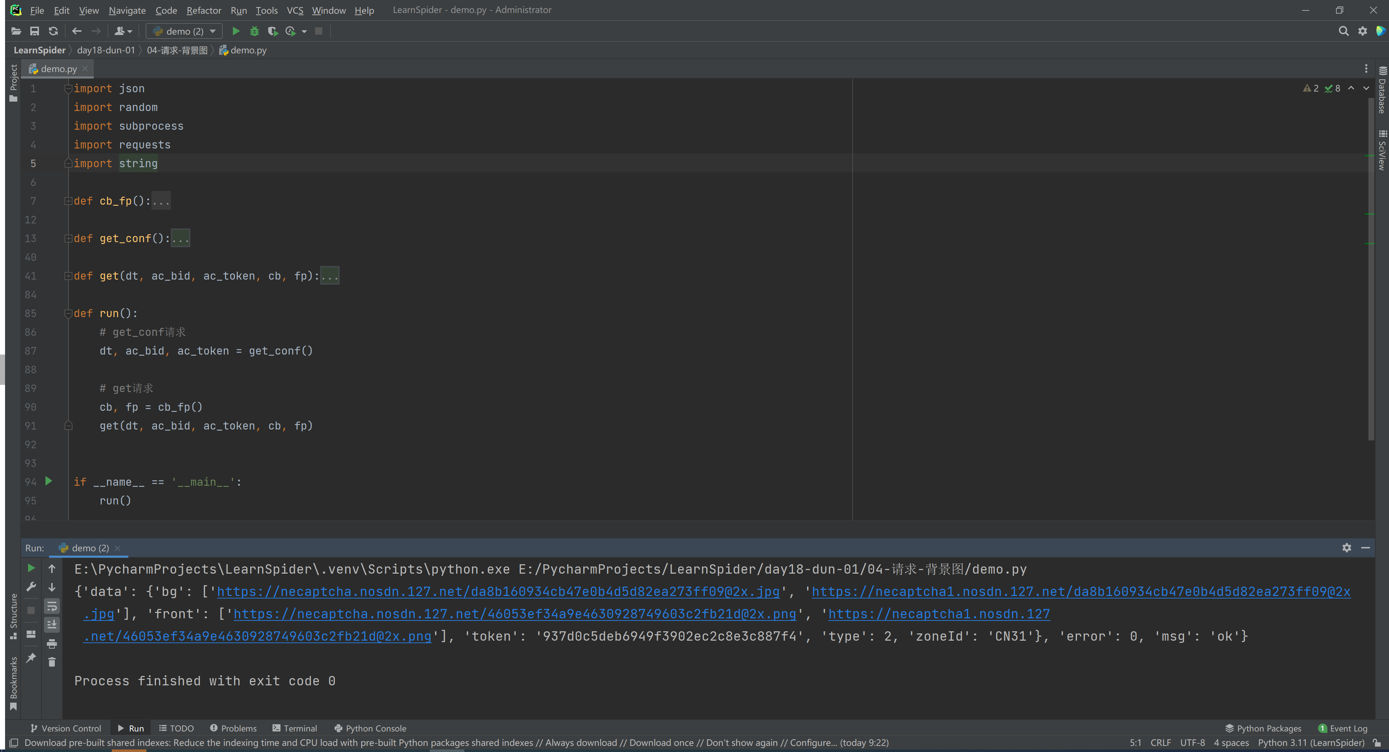Viewport: 1389px width, 752px height.
Task: Jump up the stack trace with up arrow
Action: coord(52,568)
